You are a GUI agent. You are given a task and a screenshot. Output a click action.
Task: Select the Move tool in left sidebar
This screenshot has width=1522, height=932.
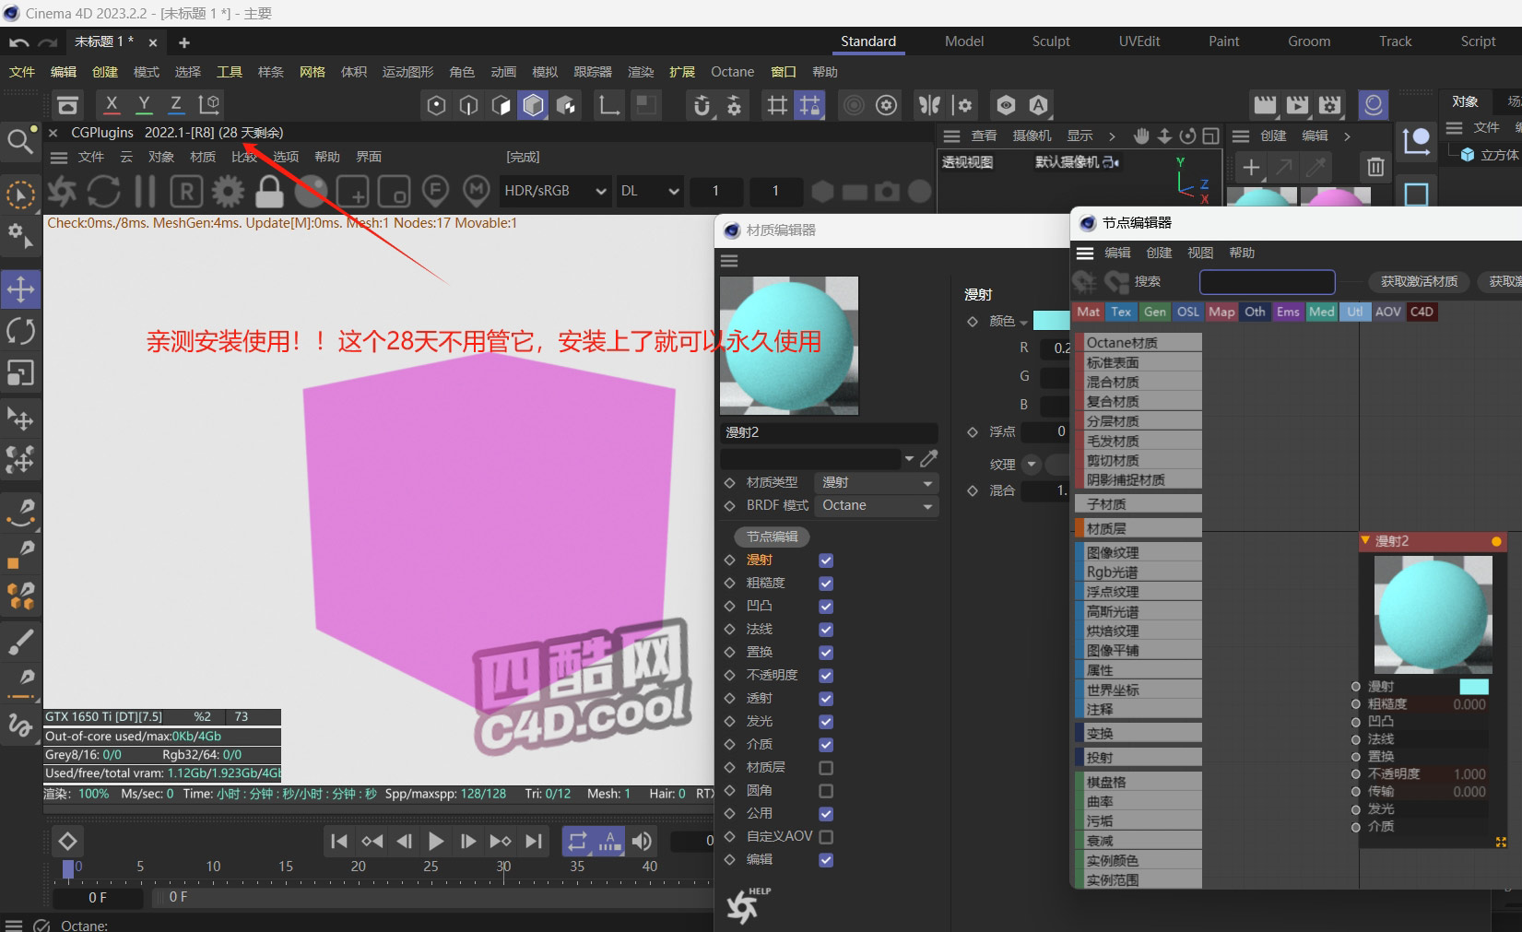pos(20,289)
